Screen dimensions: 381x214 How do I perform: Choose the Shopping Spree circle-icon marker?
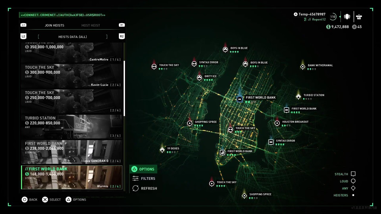click(190, 123)
